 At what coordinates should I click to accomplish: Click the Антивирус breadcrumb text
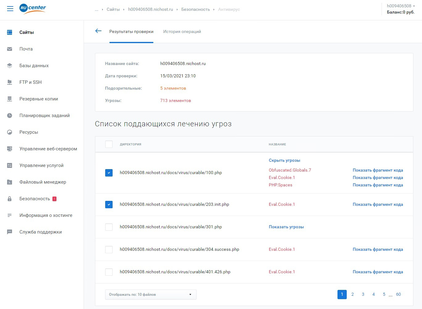(x=229, y=10)
